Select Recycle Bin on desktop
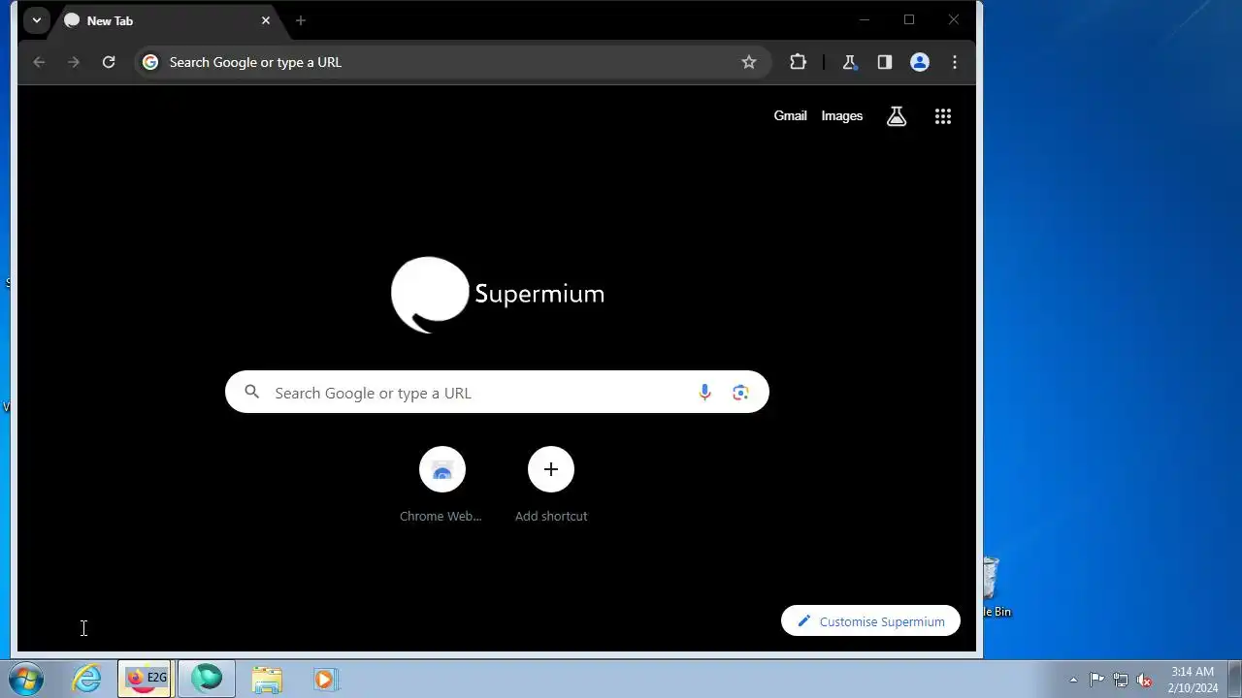The image size is (1242, 698). click(994, 587)
